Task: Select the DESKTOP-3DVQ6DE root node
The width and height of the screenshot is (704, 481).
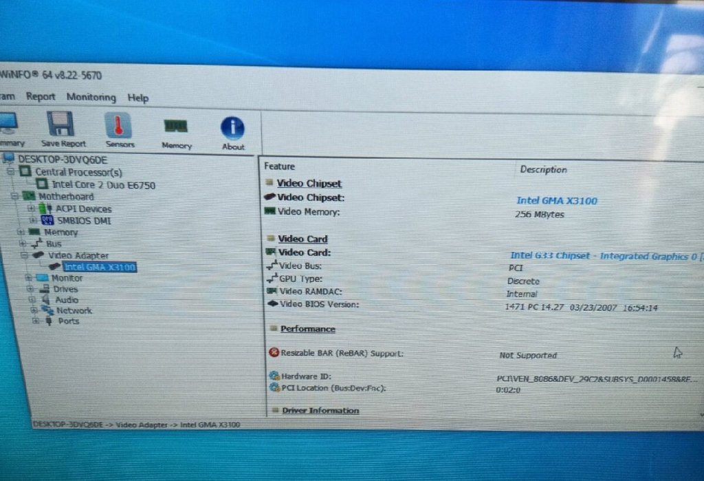Action: [x=63, y=160]
